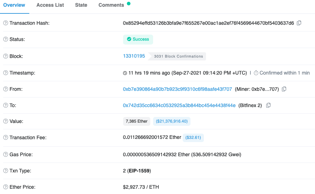Open the State tab
Screen dimensions: 315x194
coord(81,5)
